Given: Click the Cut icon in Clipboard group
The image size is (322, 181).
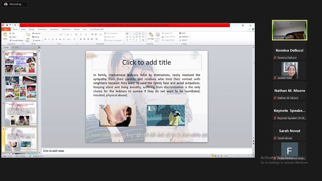Looking at the screenshot, I should pyautogui.click(x=13, y=33).
